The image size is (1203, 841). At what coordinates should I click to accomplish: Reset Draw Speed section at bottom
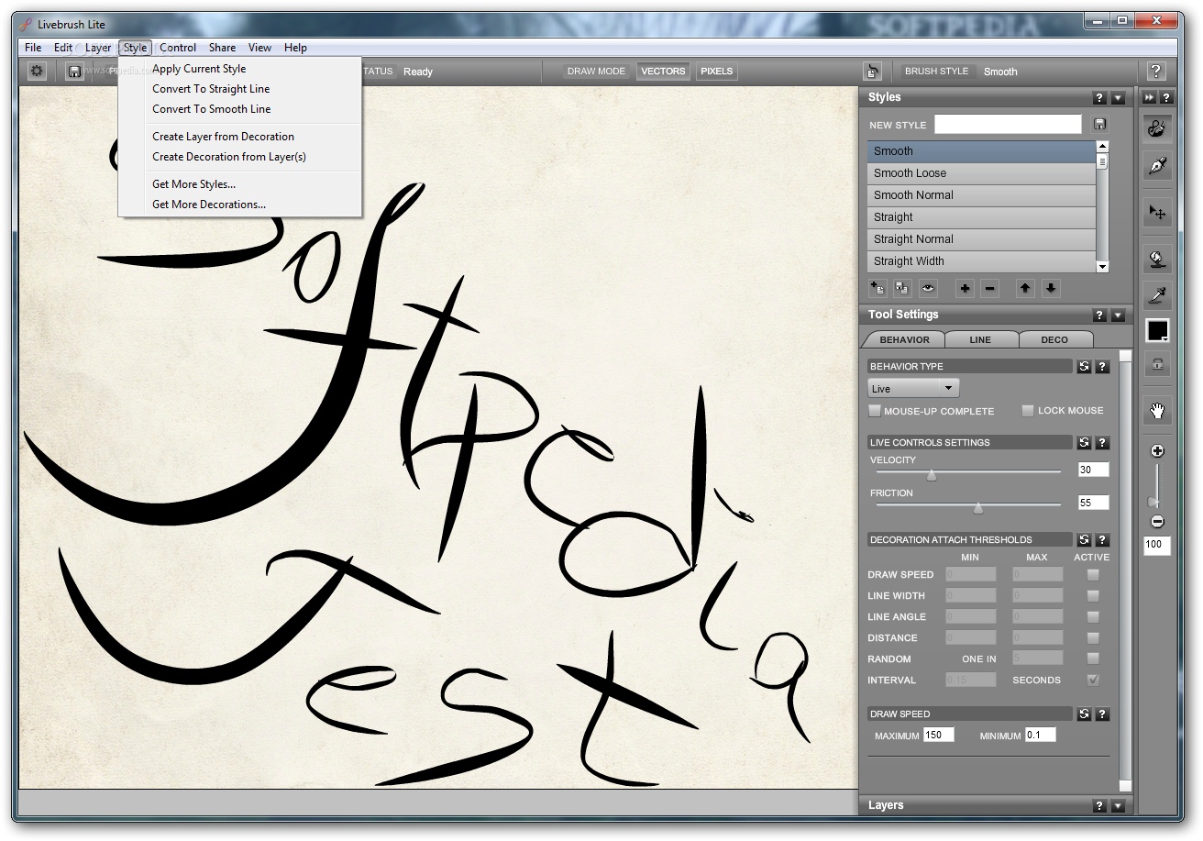(x=1084, y=714)
